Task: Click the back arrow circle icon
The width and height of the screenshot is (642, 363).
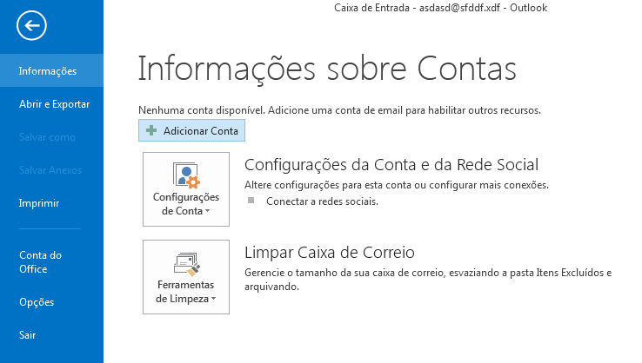Action: tap(31, 25)
